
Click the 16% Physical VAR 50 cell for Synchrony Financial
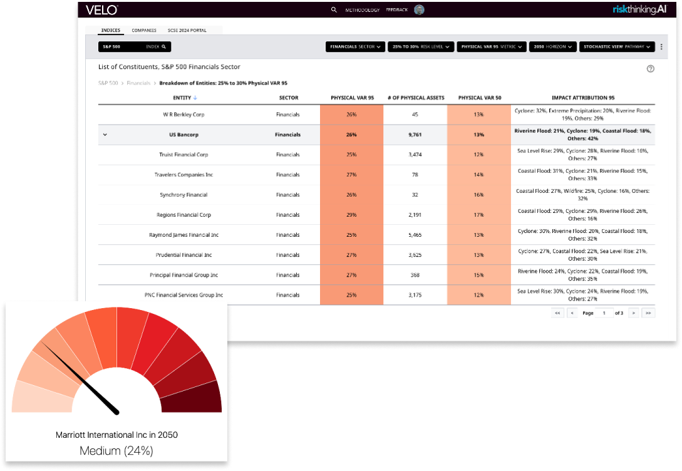click(479, 195)
